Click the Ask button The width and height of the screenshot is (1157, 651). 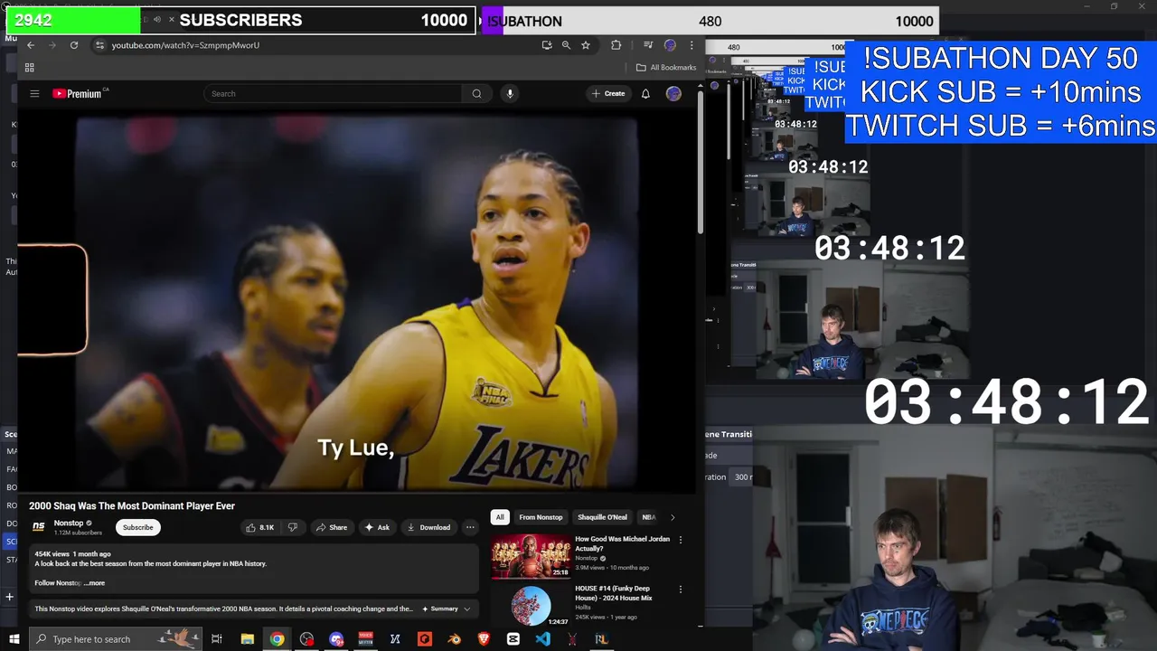click(377, 527)
